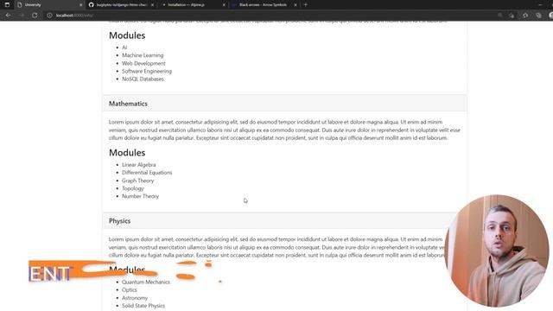Close the University tab
Image resolution: width=553 pixels, height=311 pixels.
pos(80,5)
